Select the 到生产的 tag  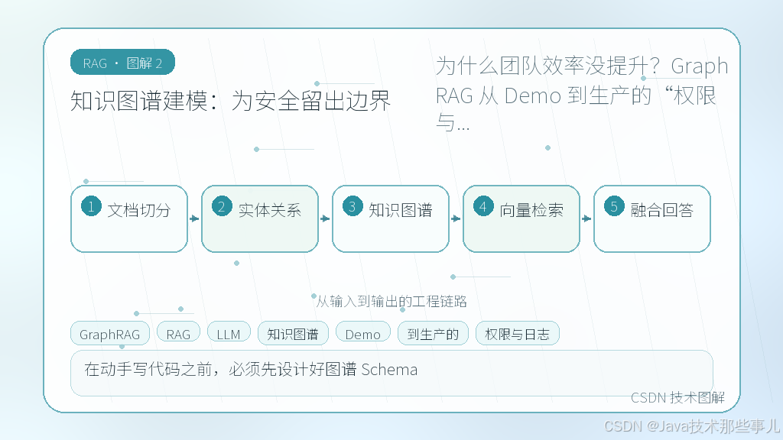(433, 334)
